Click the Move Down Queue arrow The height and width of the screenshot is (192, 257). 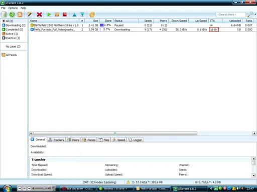(82, 14)
